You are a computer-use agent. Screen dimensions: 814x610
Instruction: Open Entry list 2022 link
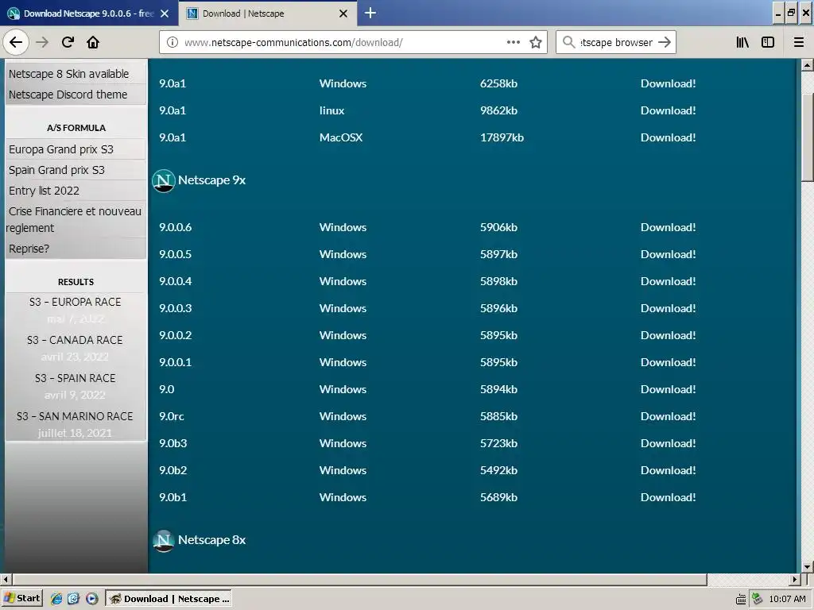[45, 191]
